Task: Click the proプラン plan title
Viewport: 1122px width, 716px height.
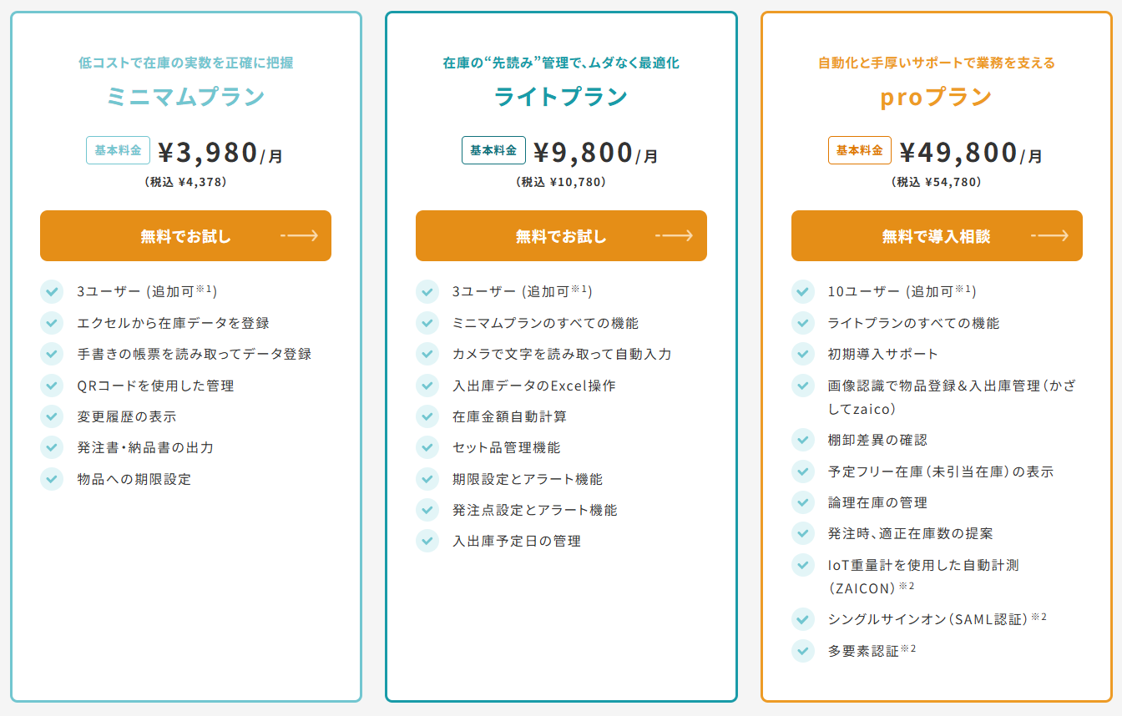Action: tap(936, 98)
